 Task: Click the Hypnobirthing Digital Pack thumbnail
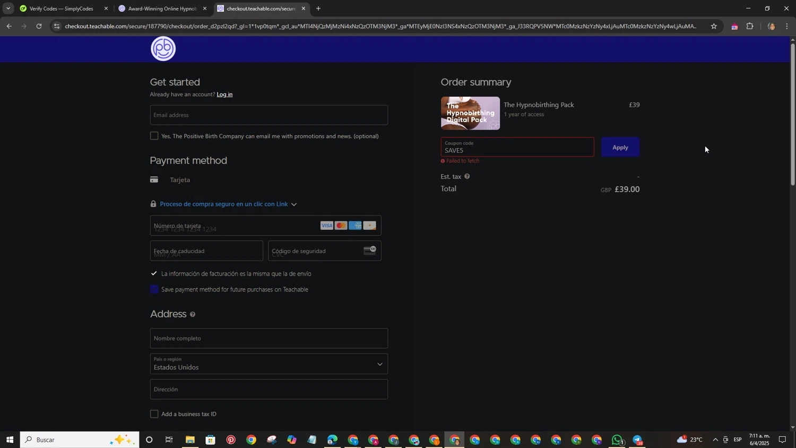click(x=470, y=113)
